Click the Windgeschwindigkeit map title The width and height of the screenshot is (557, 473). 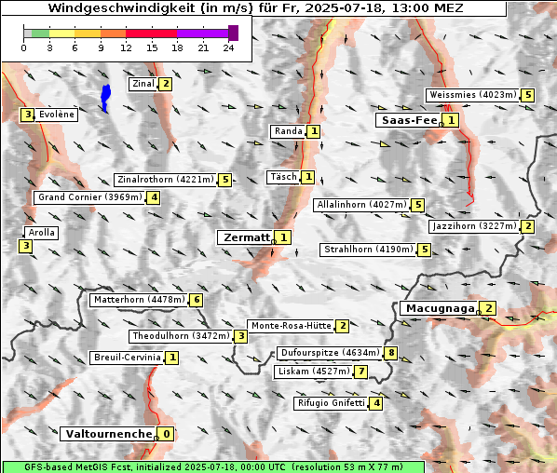pos(255,7)
